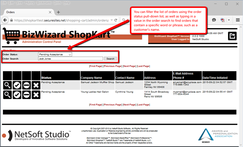243x147 pixels.
Task: Click the Order Search text field
Action: pyautogui.click(x=71, y=59)
